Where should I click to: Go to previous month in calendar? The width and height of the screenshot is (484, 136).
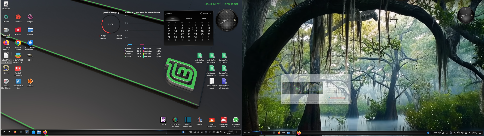(201, 13)
